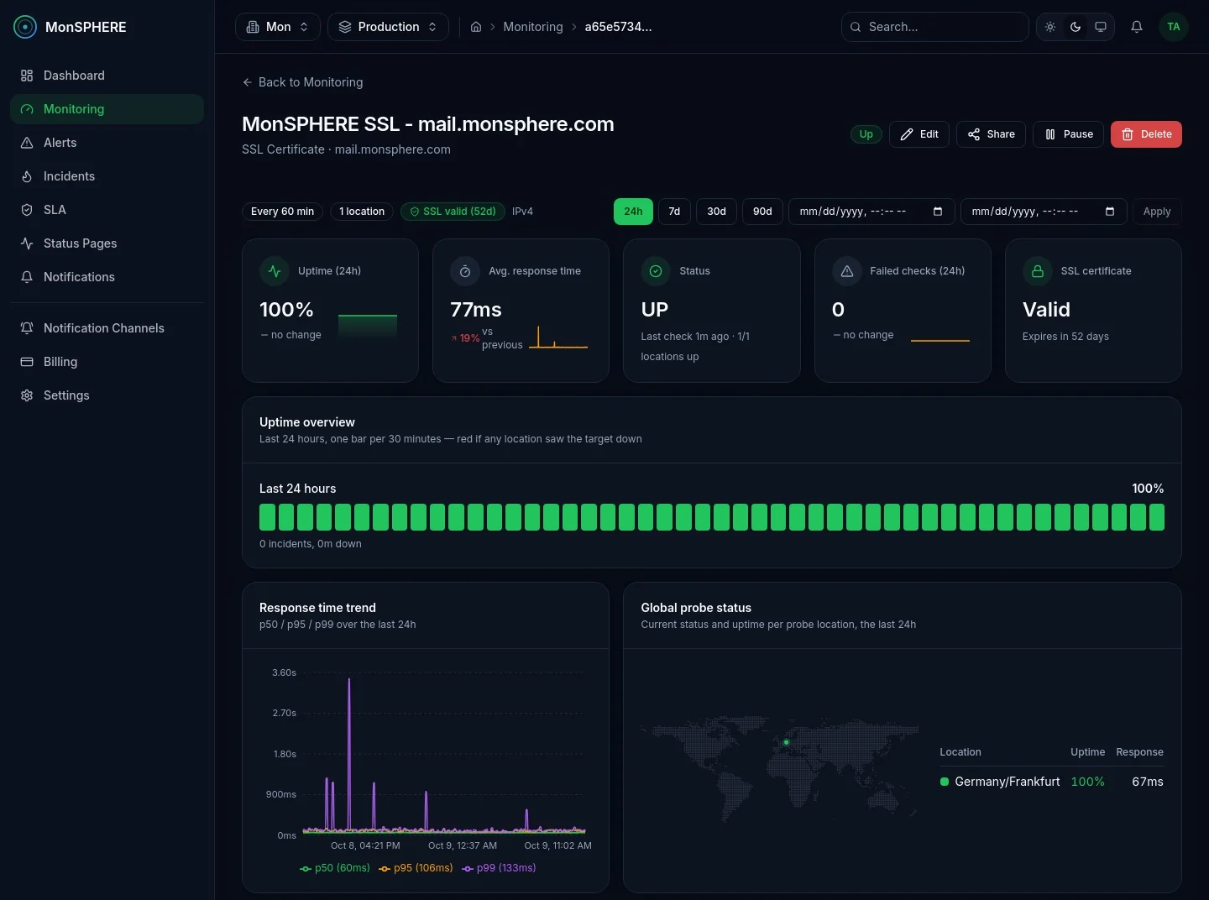
Task: Select the 7d time range
Action: (x=674, y=212)
